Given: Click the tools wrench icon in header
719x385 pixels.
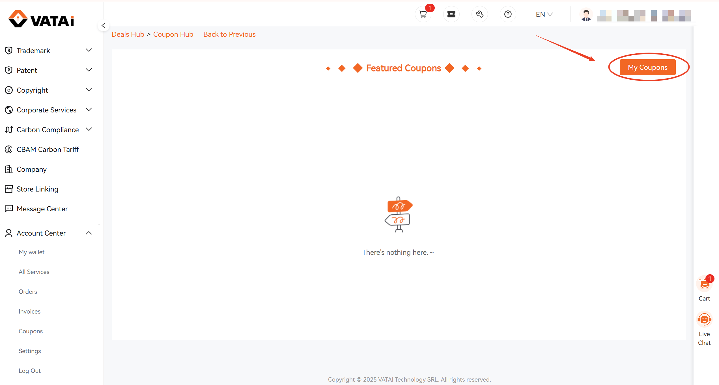Looking at the screenshot, I should 479,14.
